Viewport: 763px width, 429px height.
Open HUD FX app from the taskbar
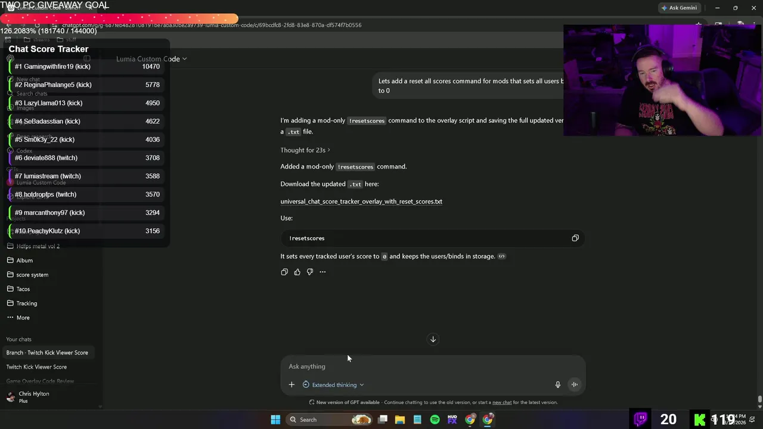point(452,419)
